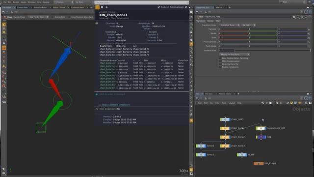Activate the highlighted orange handle tool in left toolbar
Screen dimensions: 314x177
4,48
